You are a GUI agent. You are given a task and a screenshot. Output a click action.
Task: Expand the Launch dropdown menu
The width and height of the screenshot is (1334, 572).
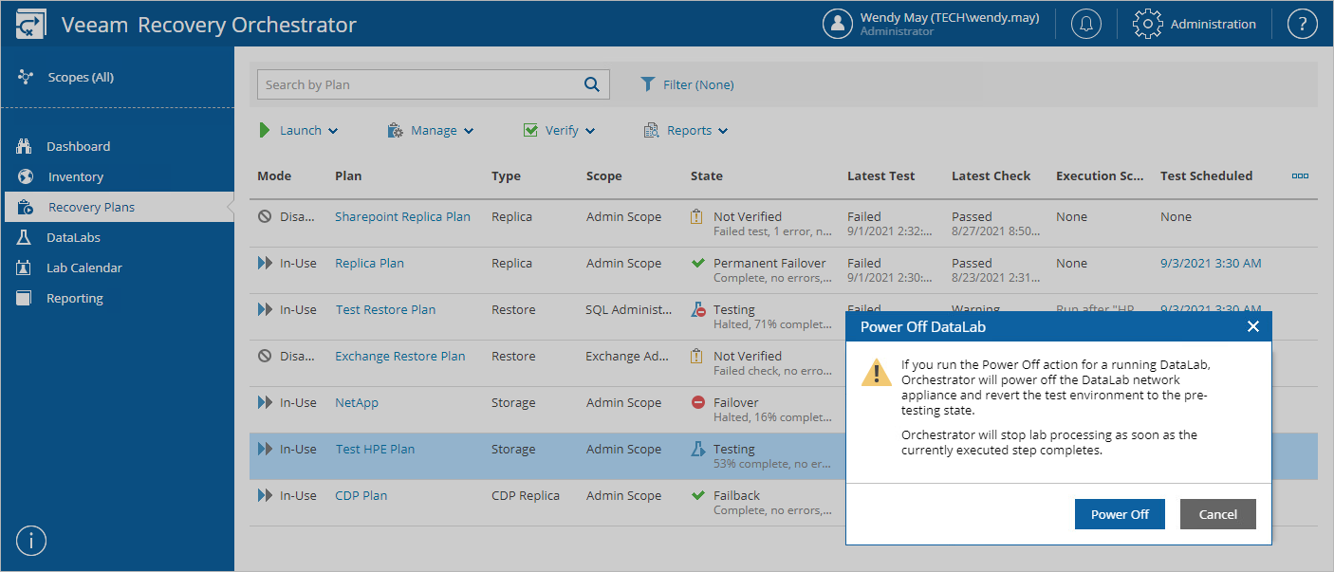pos(299,131)
